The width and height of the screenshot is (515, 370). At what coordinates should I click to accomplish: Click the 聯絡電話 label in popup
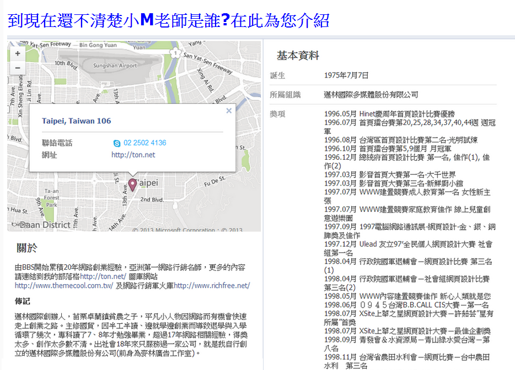tap(57, 143)
